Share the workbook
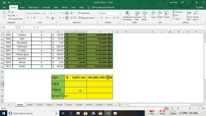The height and width of the screenshot is (116, 206). (200, 7)
